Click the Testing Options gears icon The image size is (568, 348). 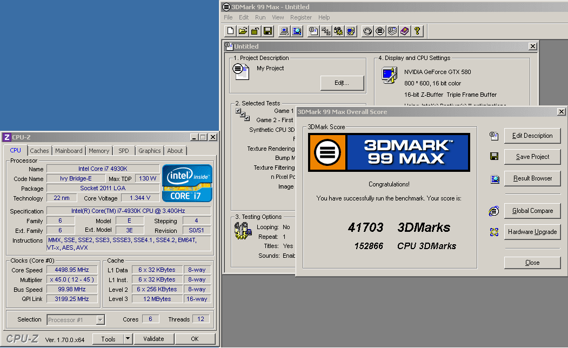243,231
